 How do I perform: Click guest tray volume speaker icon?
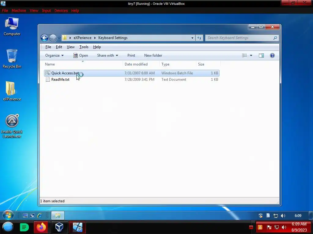click(283, 216)
